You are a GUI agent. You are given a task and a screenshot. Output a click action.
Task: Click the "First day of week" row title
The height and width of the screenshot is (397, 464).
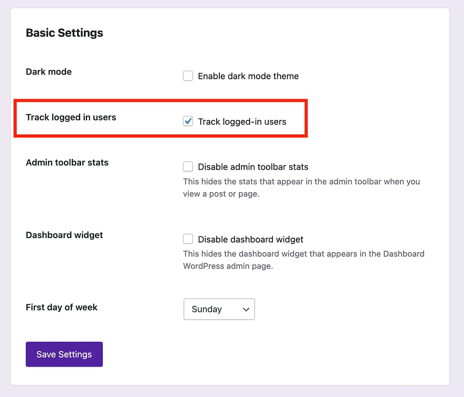(62, 307)
